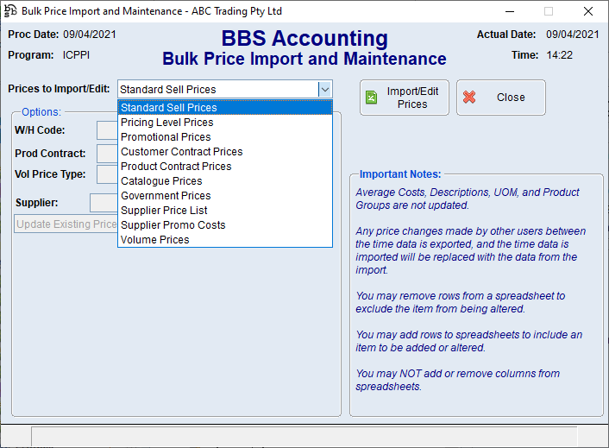Click the BBS app icon in title bar

tap(10, 11)
